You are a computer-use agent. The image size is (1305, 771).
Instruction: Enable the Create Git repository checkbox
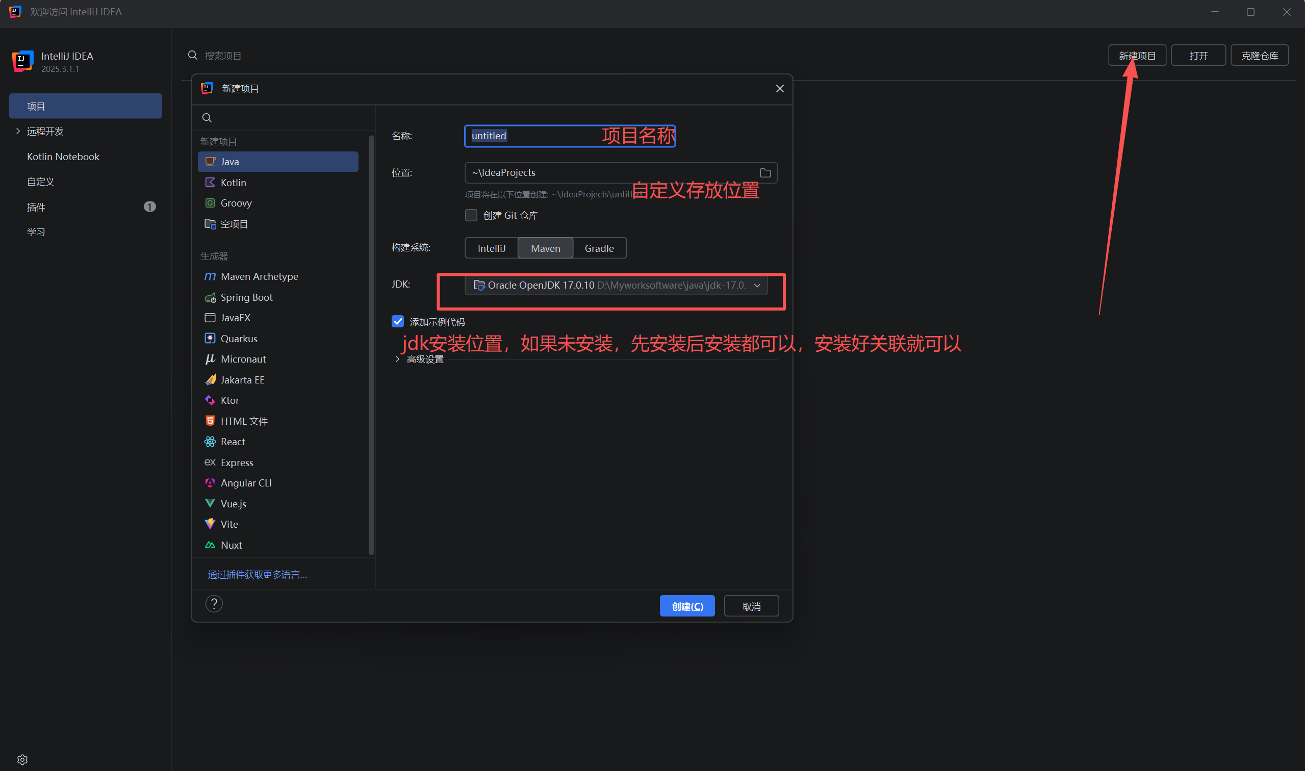click(471, 215)
